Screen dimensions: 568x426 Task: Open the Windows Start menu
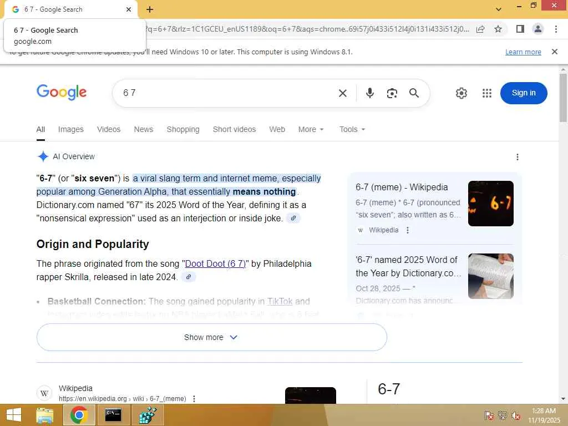tap(14, 415)
